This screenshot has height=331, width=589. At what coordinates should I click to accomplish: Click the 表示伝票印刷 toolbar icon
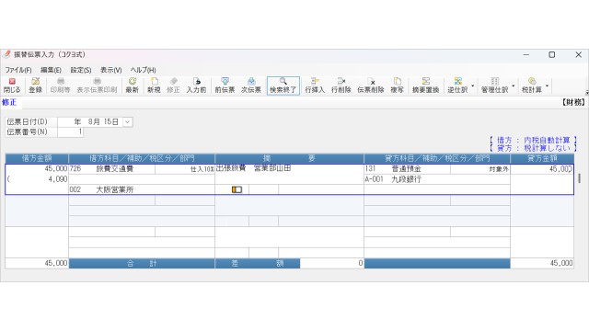coord(97,86)
